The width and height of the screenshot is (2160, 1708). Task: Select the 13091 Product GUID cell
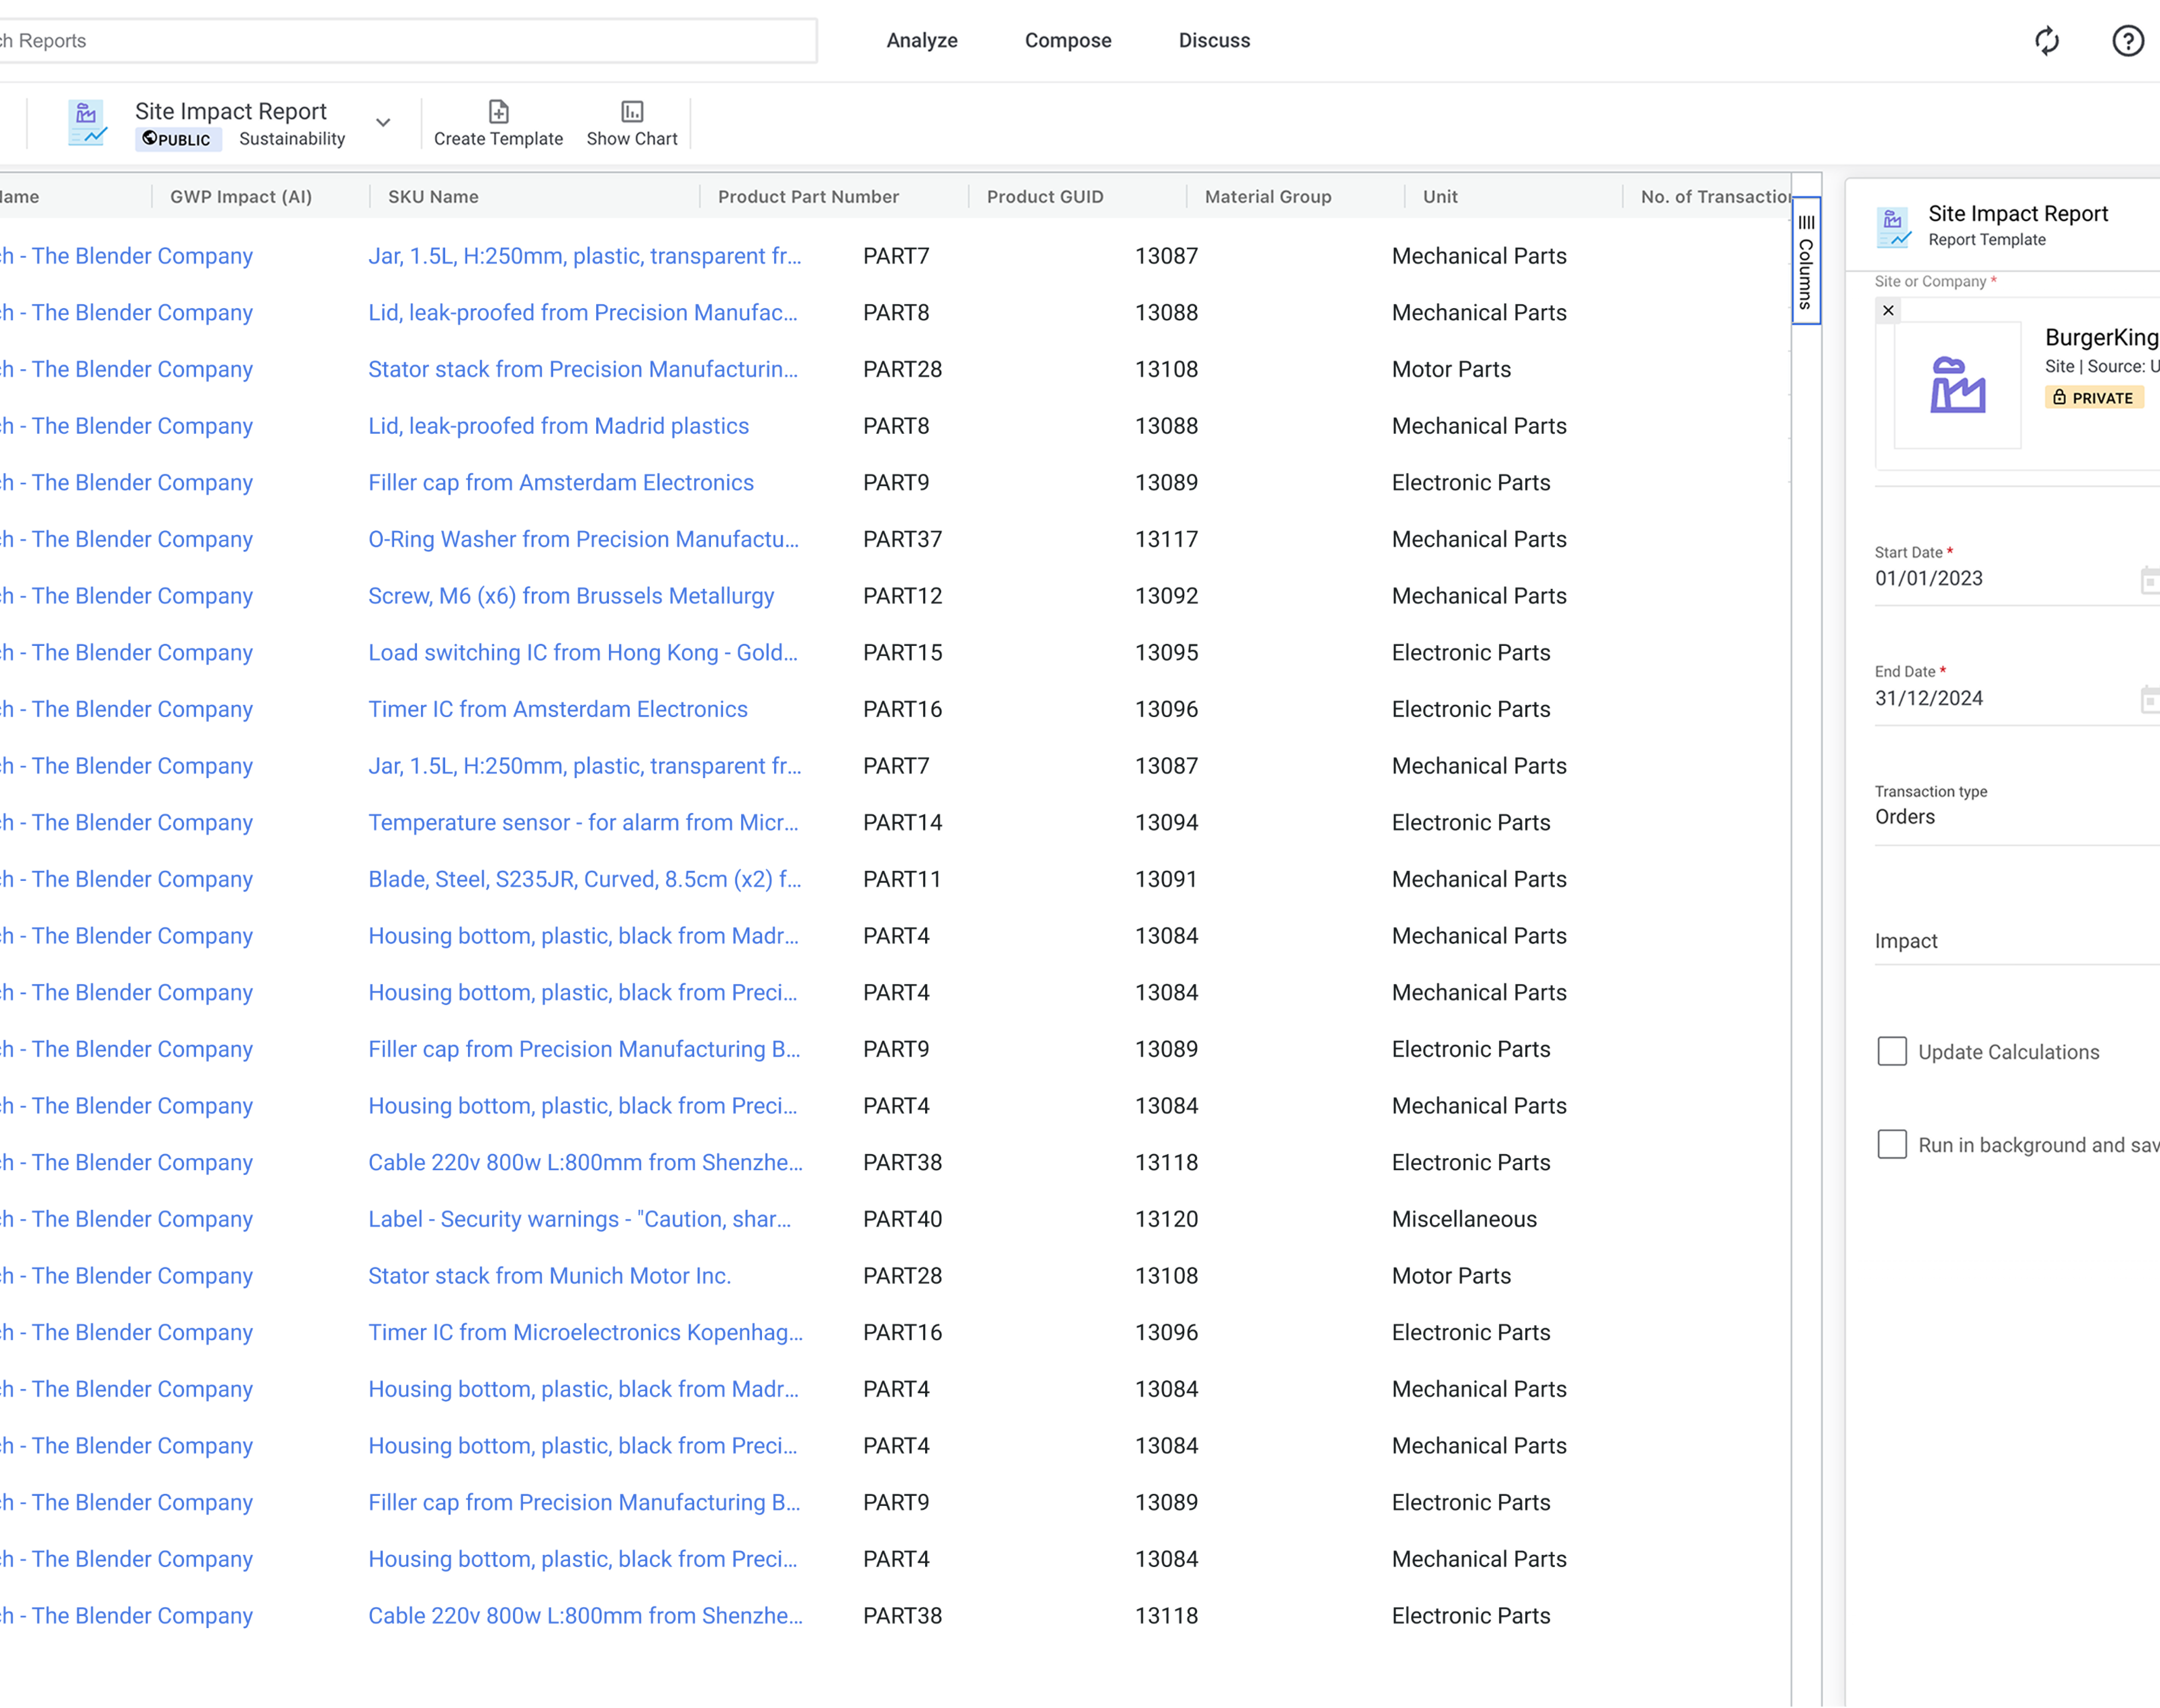click(x=1166, y=880)
